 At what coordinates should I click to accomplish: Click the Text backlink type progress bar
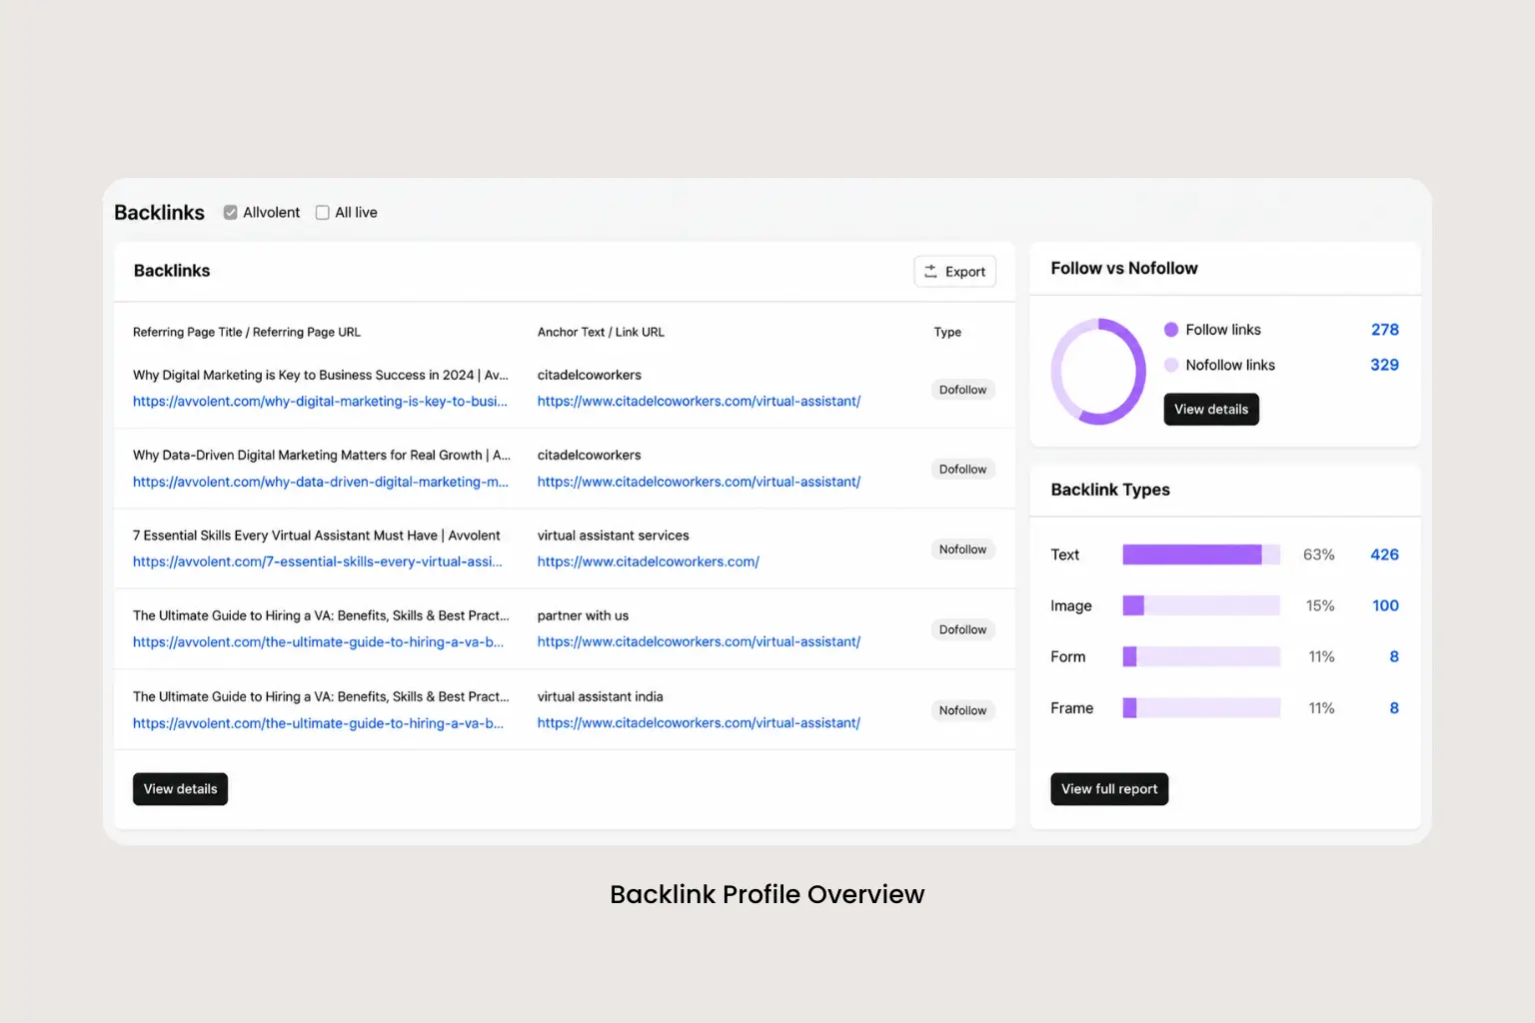click(x=1201, y=554)
